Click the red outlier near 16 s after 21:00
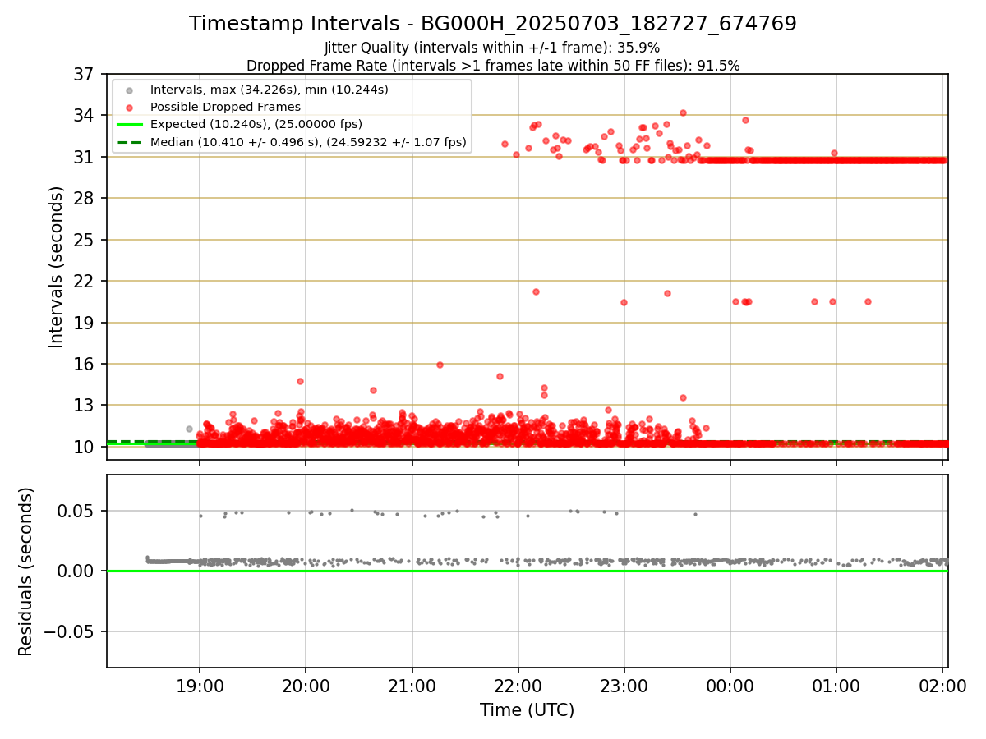This screenshot has width=986, height=739. pos(440,365)
